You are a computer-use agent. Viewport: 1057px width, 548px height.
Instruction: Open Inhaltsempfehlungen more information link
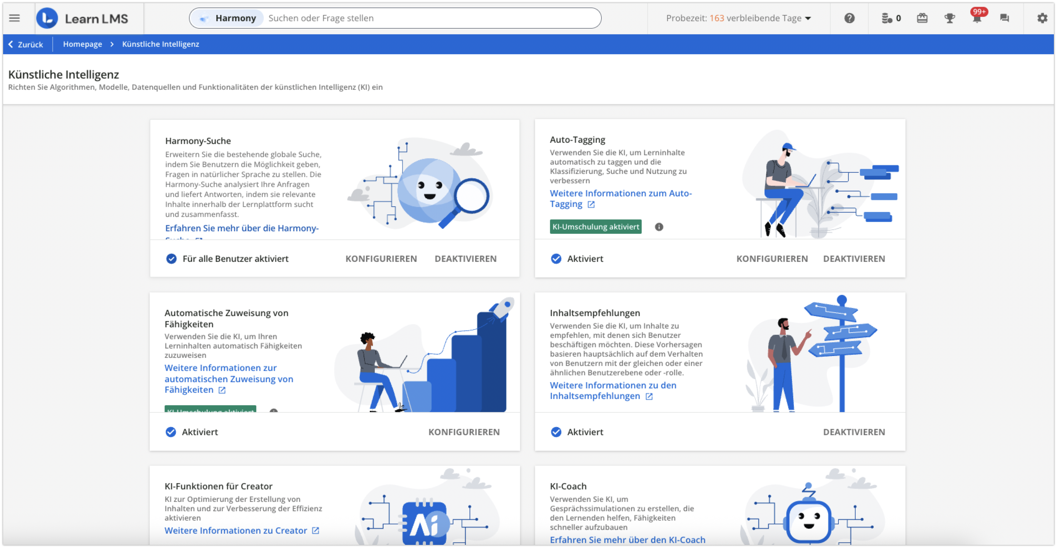click(613, 391)
